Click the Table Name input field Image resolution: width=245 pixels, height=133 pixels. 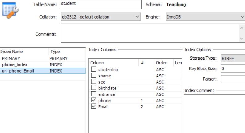[100, 4]
